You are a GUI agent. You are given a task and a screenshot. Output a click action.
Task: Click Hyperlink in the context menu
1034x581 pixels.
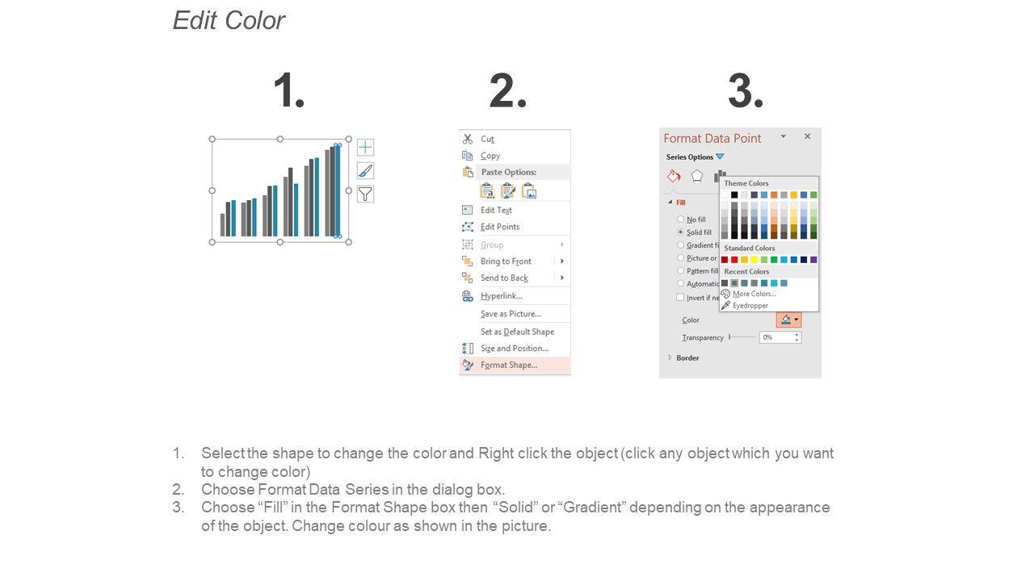click(501, 296)
